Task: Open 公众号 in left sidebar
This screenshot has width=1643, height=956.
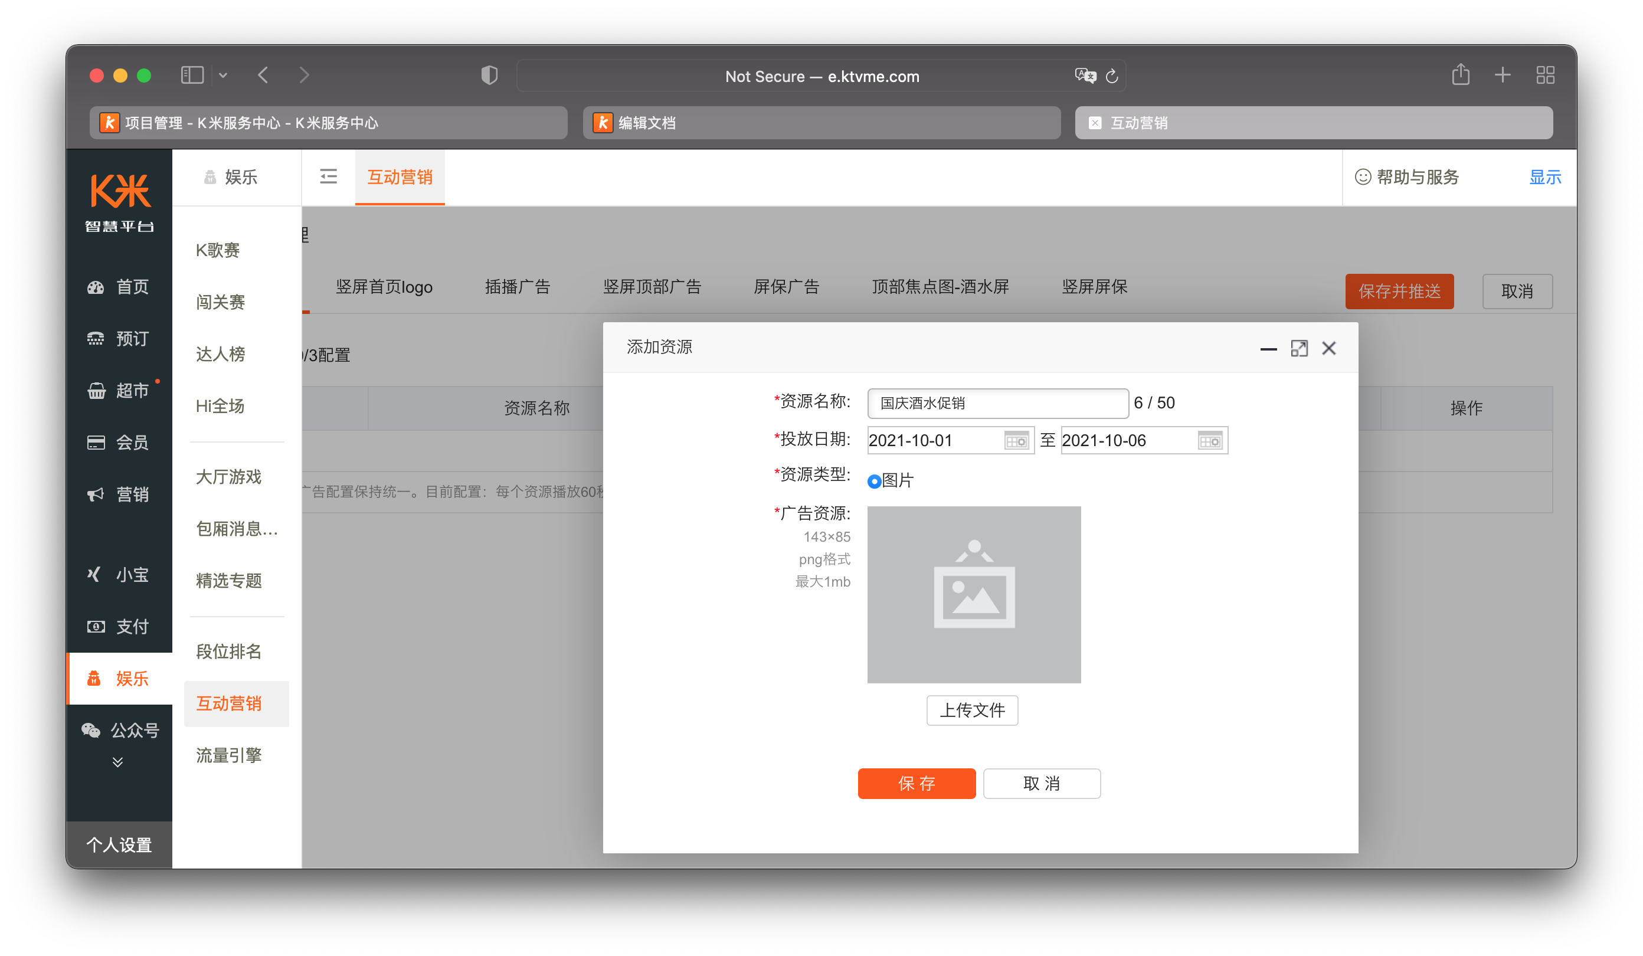Action: [x=120, y=731]
